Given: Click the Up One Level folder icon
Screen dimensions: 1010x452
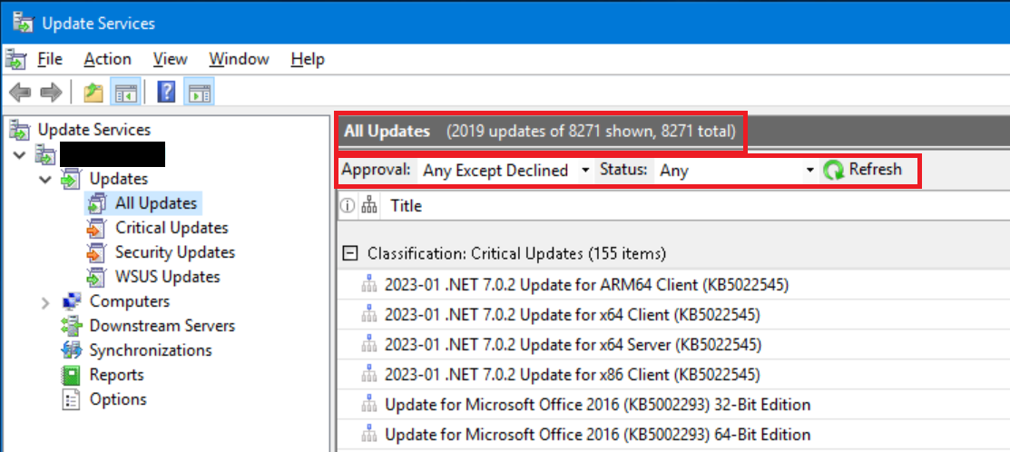Looking at the screenshot, I should (x=94, y=92).
